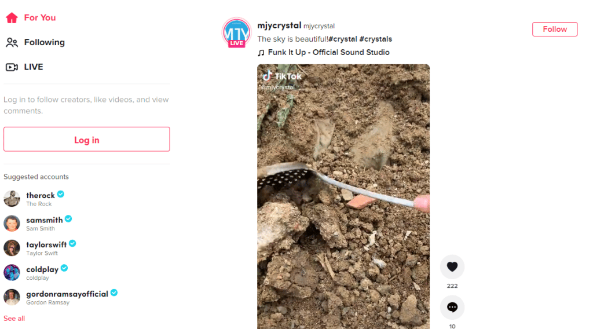Switch to the LIVE section
Screen dimensions: 593x329
33,67
